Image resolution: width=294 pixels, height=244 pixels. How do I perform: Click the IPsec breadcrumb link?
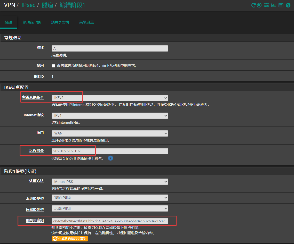tap(28, 5)
